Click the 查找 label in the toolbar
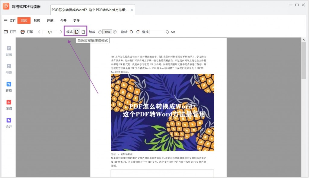 pos(145,32)
